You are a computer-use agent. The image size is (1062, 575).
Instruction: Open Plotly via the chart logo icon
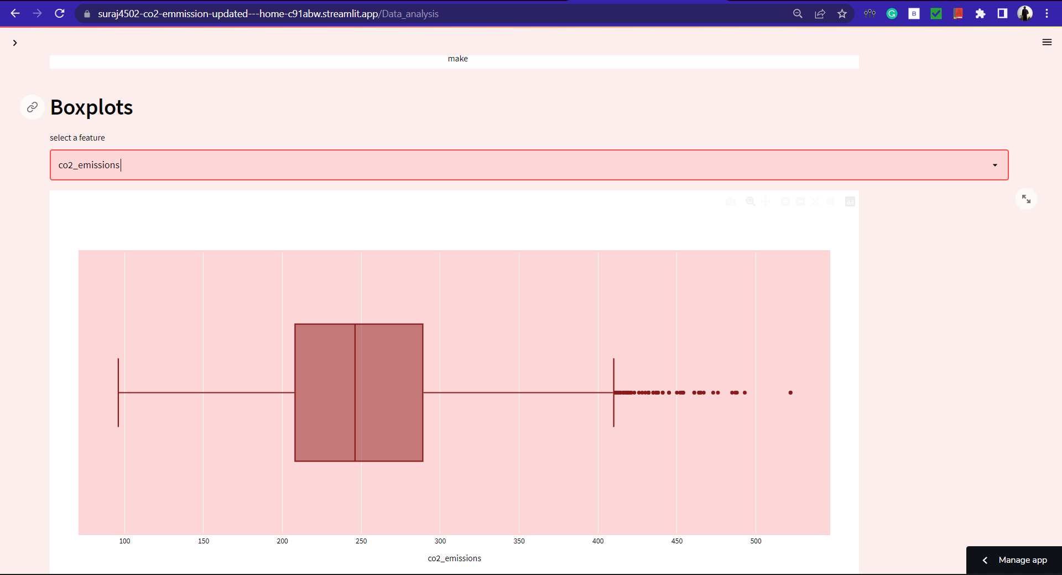850,201
